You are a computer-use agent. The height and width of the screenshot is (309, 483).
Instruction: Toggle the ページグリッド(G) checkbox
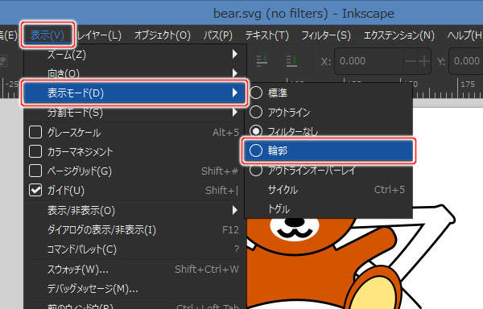click(x=35, y=171)
